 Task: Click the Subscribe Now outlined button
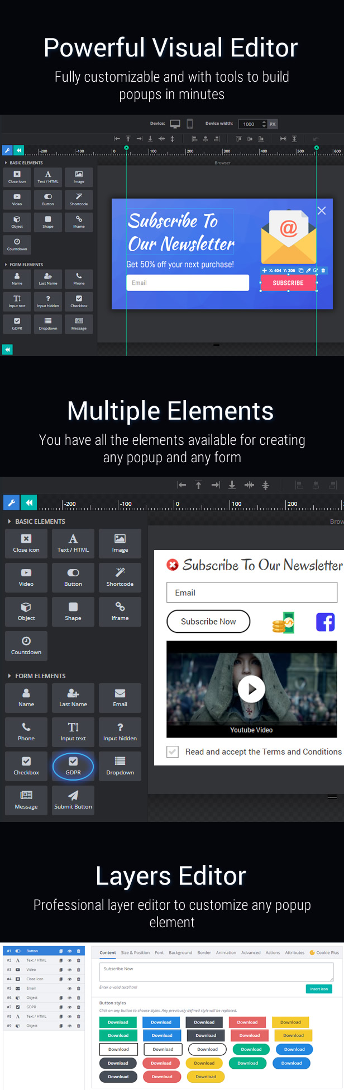(x=208, y=622)
